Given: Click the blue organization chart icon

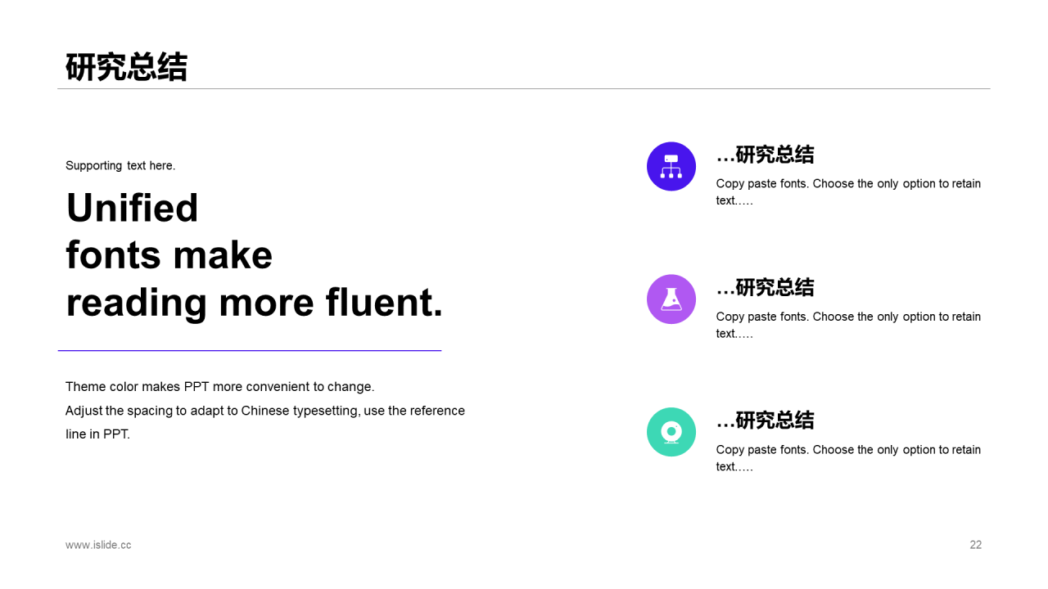Looking at the screenshot, I should pos(671,166).
